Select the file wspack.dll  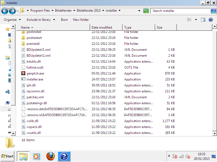(34, 127)
